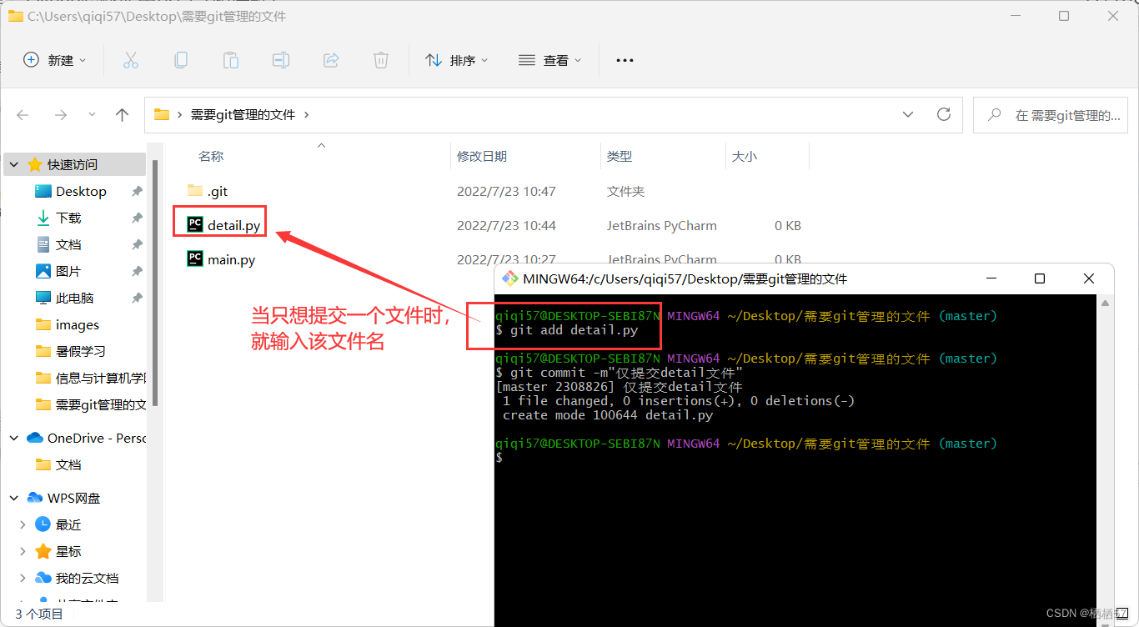This screenshot has width=1139, height=627.
Task: Open 文档 under OneDrive
Action: click(68, 464)
